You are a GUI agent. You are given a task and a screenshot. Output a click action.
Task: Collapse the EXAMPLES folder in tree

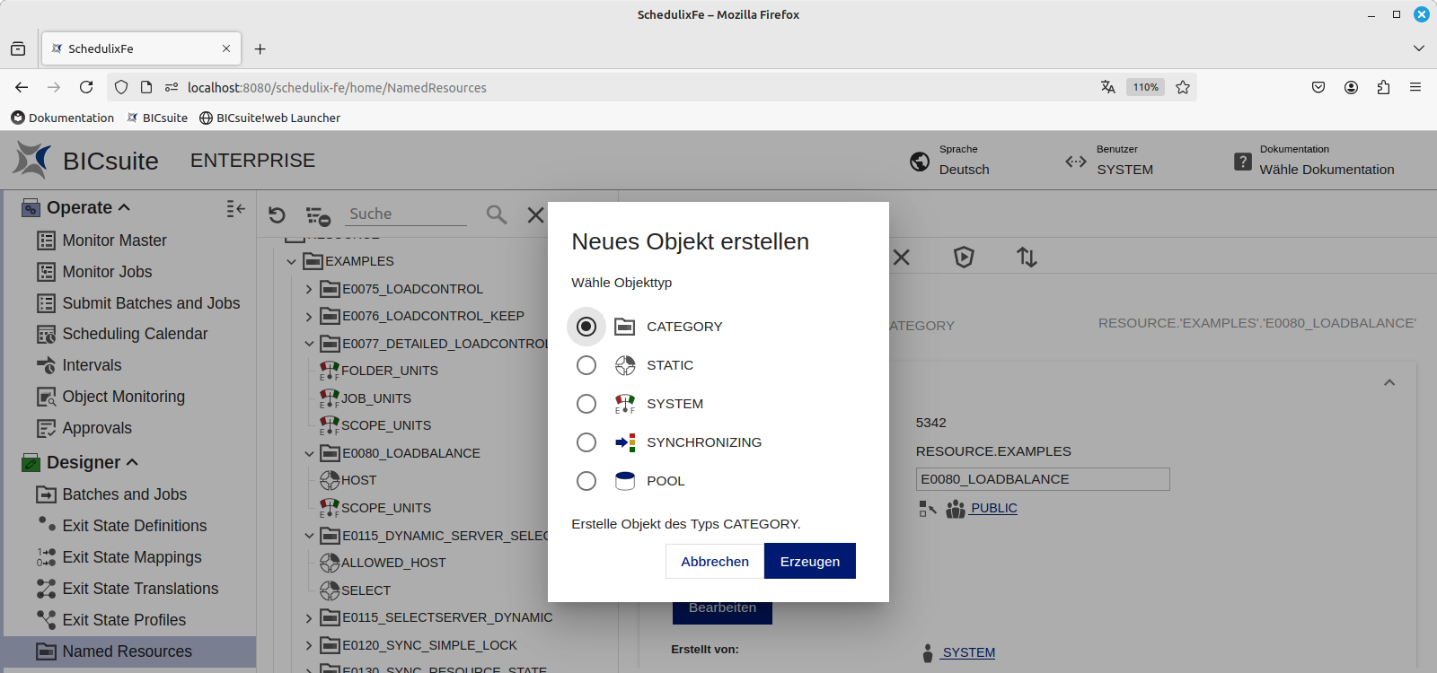pyautogui.click(x=291, y=262)
